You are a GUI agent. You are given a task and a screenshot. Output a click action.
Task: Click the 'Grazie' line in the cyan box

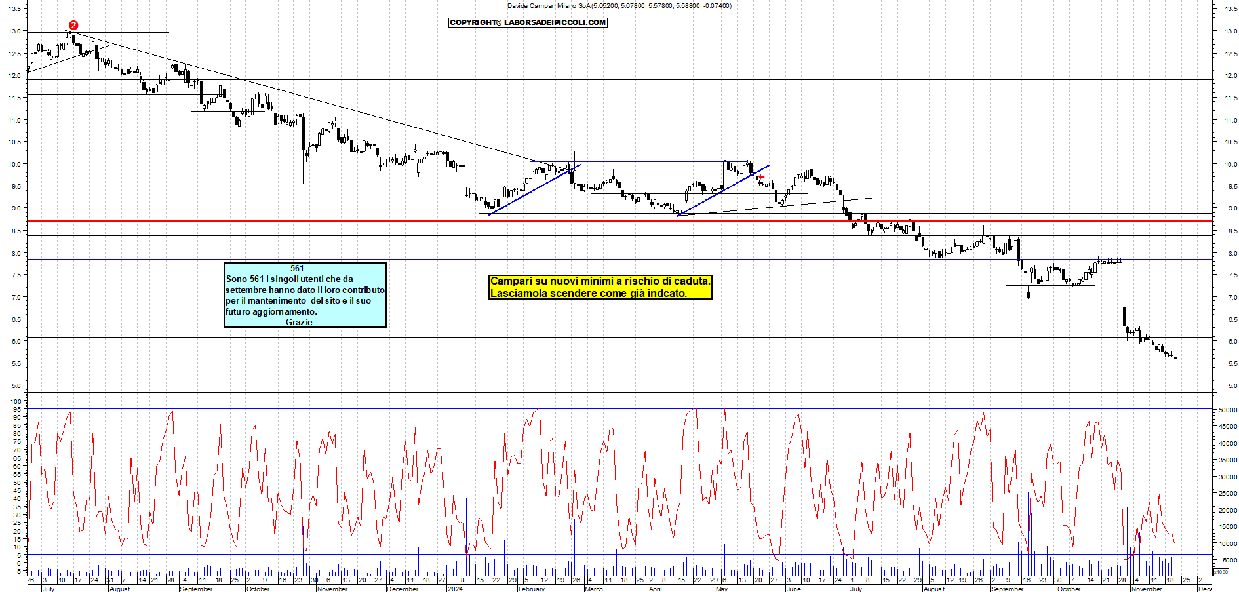pos(299,322)
